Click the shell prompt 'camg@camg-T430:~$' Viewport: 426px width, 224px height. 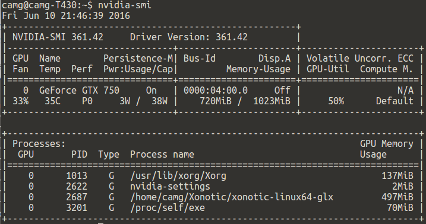(x=48, y=5)
